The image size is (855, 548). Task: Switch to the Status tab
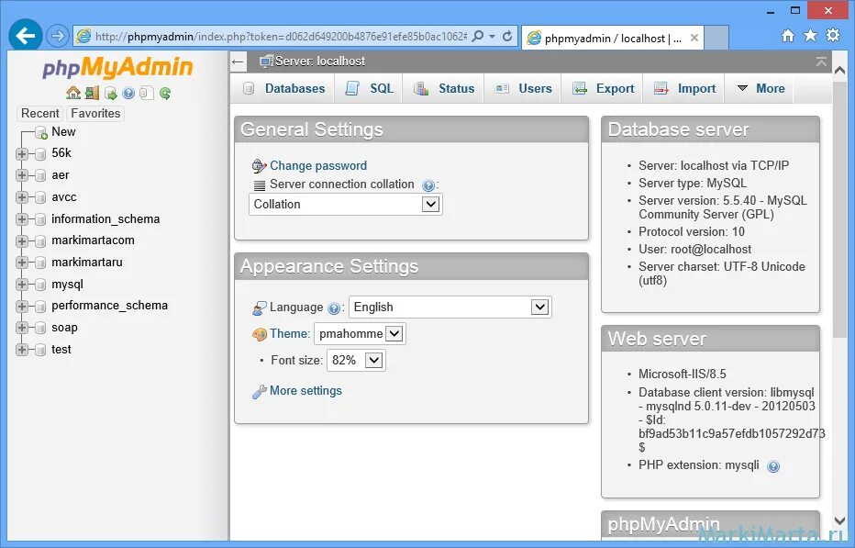pyautogui.click(x=444, y=88)
